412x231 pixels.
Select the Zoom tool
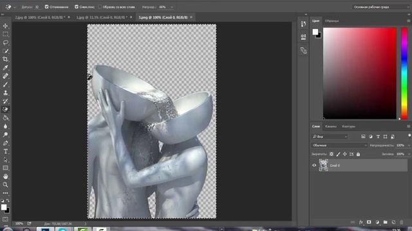tap(5, 185)
